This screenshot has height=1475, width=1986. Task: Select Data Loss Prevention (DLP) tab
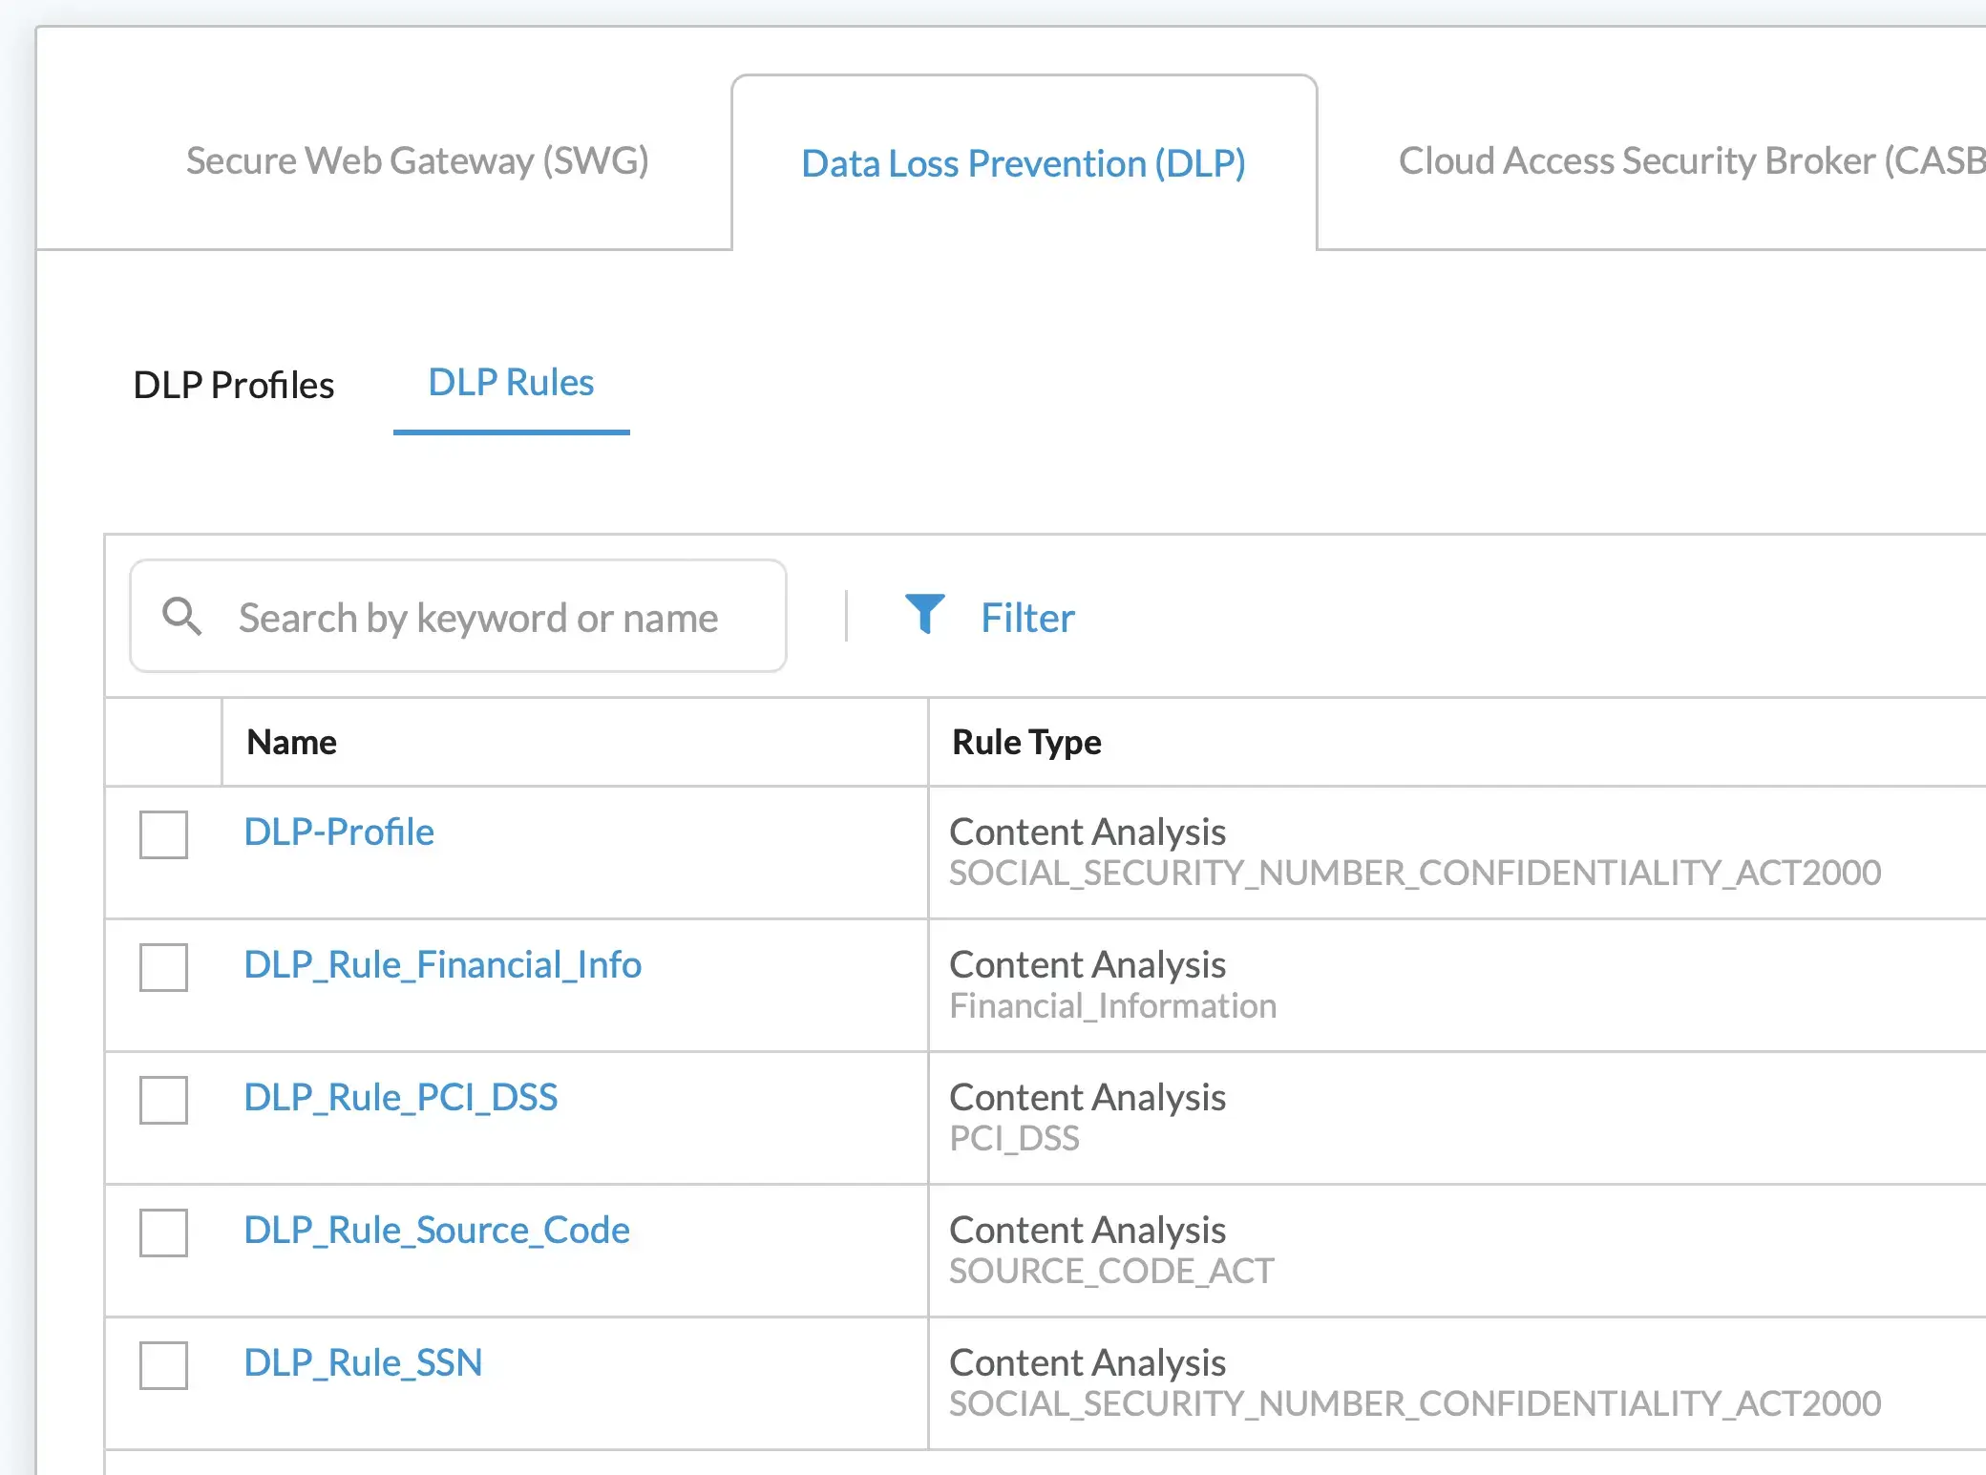click(1023, 163)
